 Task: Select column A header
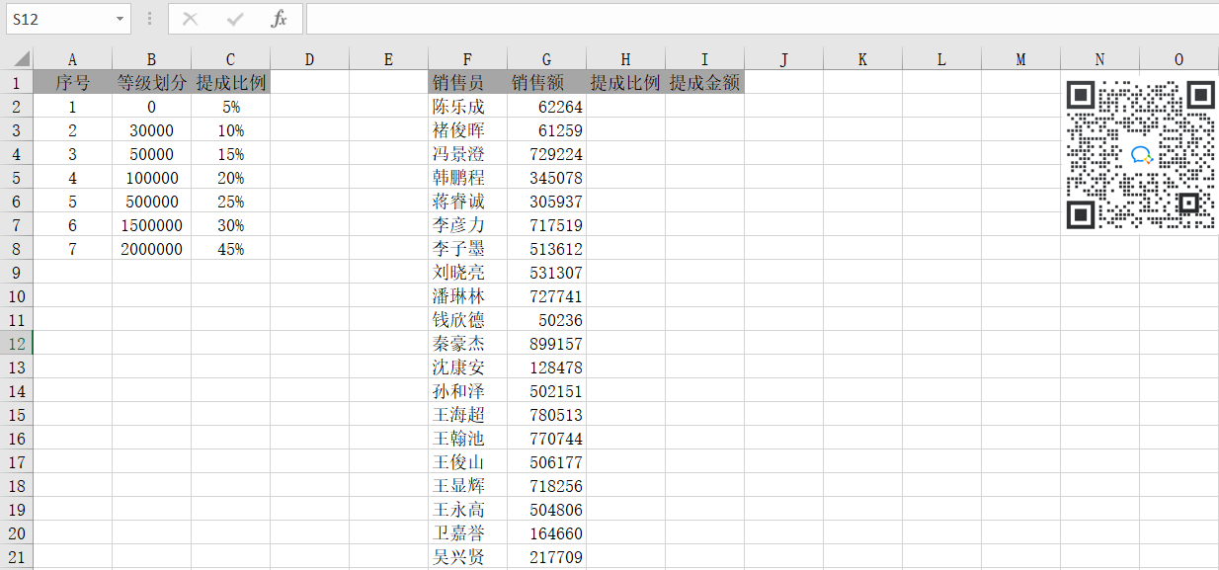tap(72, 59)
